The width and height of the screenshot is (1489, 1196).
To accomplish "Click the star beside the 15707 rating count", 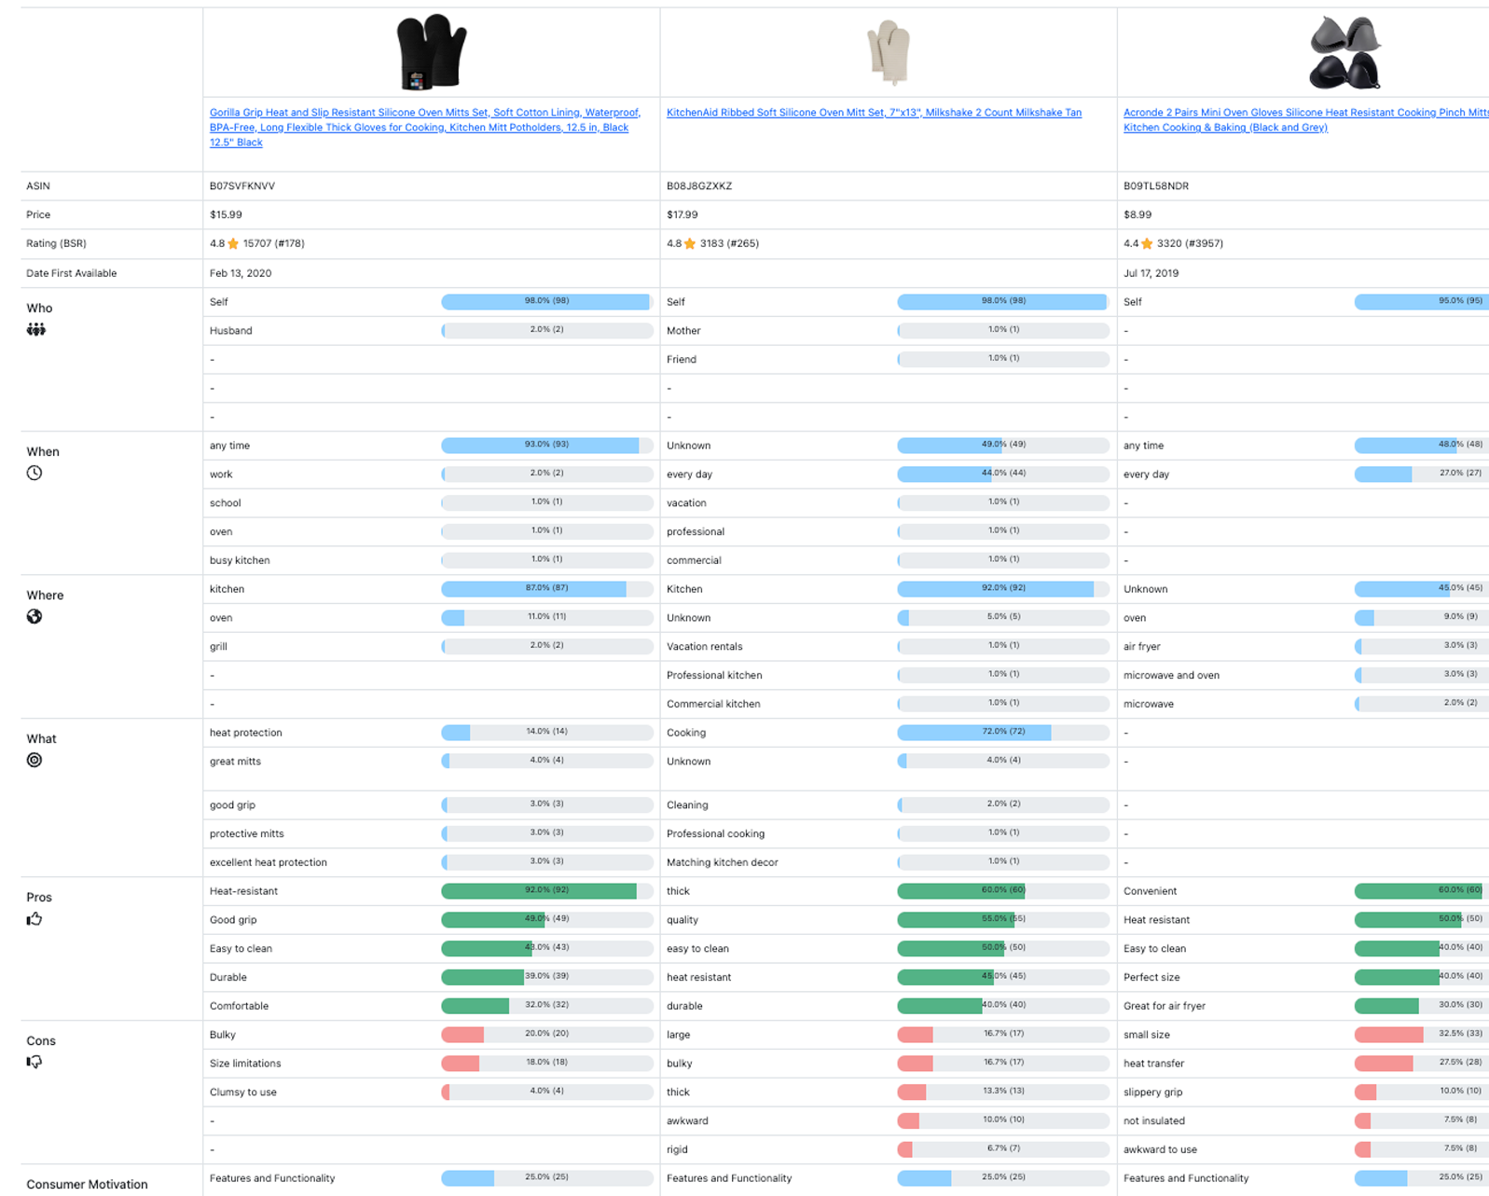I will (233, 244).
